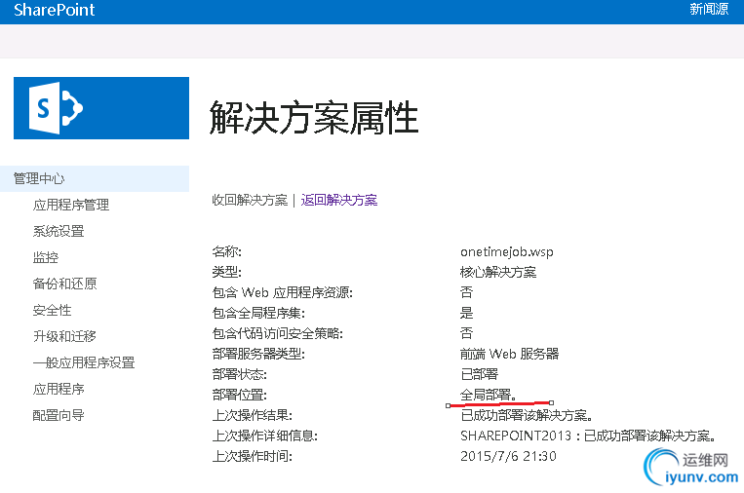Select 安全性 navigation item
744x493 pixels.
coord(53,311)
